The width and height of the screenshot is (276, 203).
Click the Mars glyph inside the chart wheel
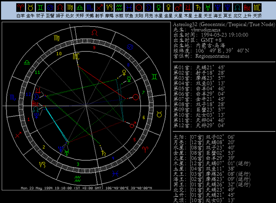coord(133,125)
